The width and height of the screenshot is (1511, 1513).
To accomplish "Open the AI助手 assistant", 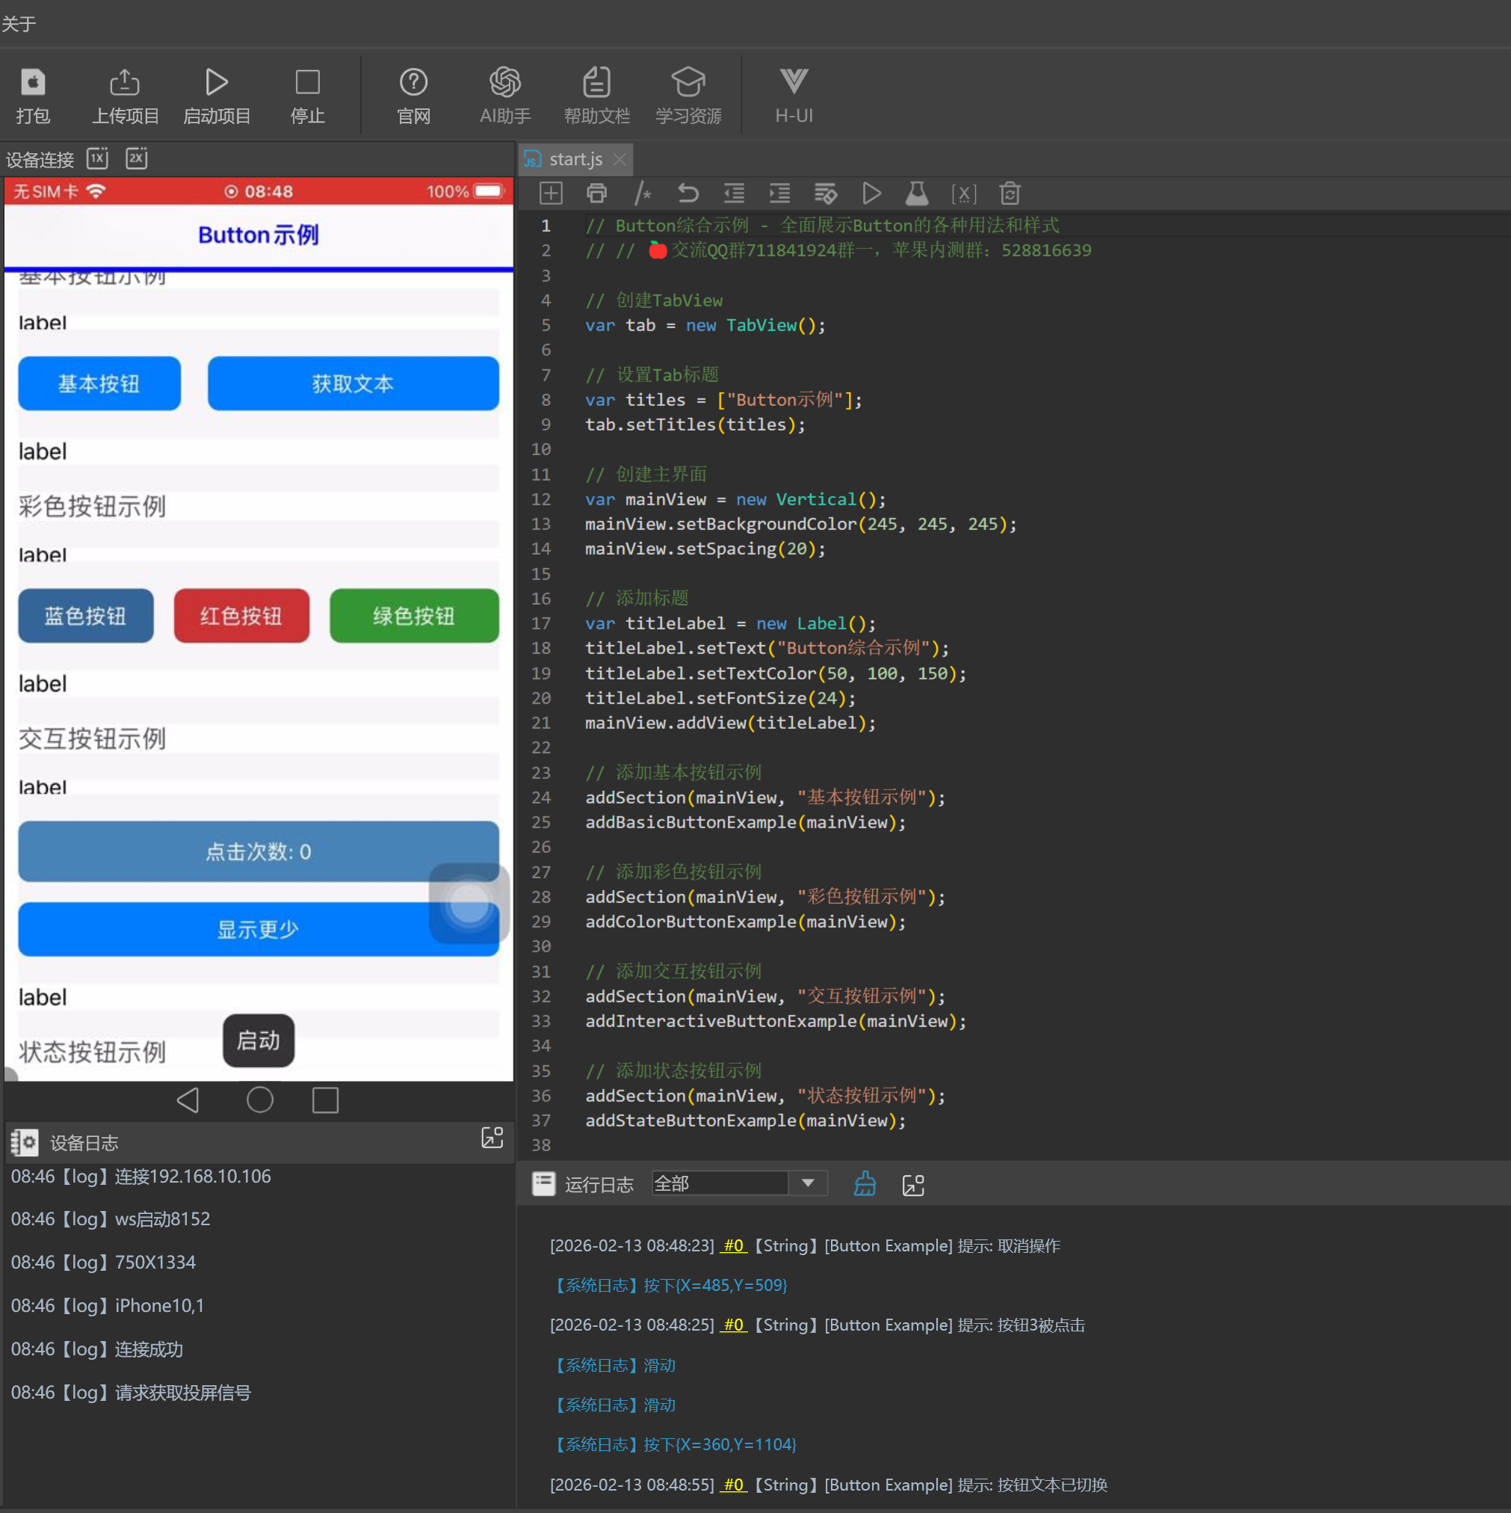I will click(x=505, y=96).
